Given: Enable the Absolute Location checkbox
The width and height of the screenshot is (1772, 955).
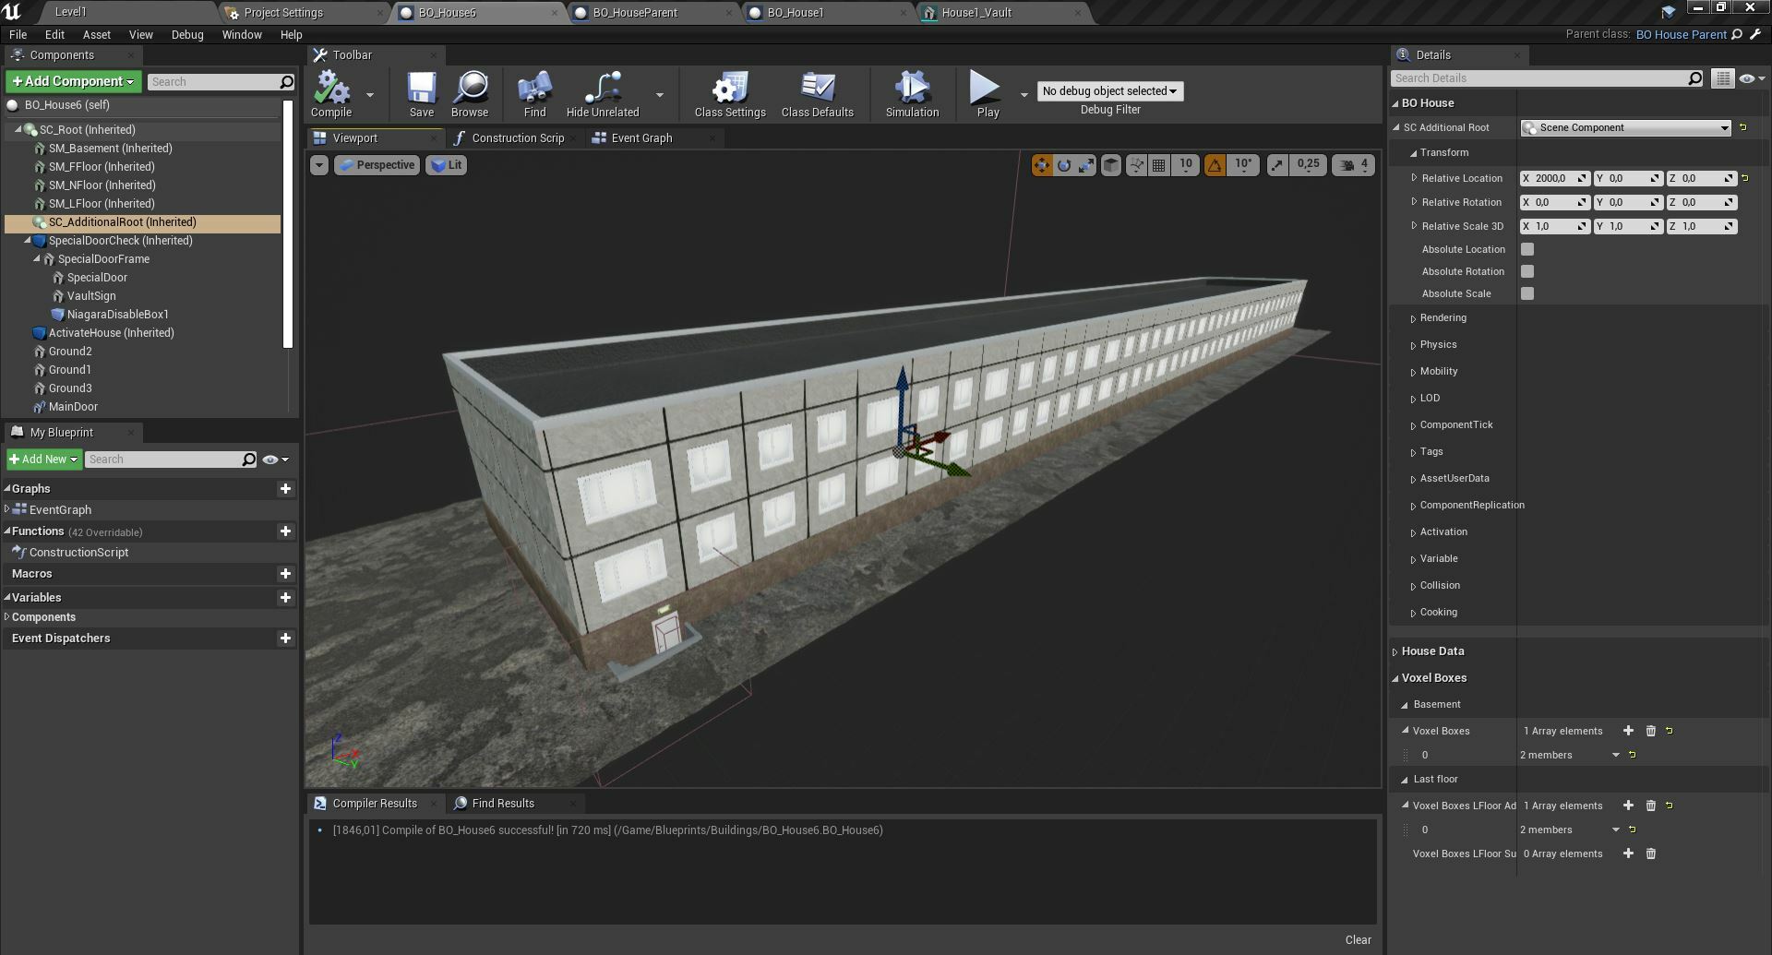Looking at the screenshot, I should 1527,249.
